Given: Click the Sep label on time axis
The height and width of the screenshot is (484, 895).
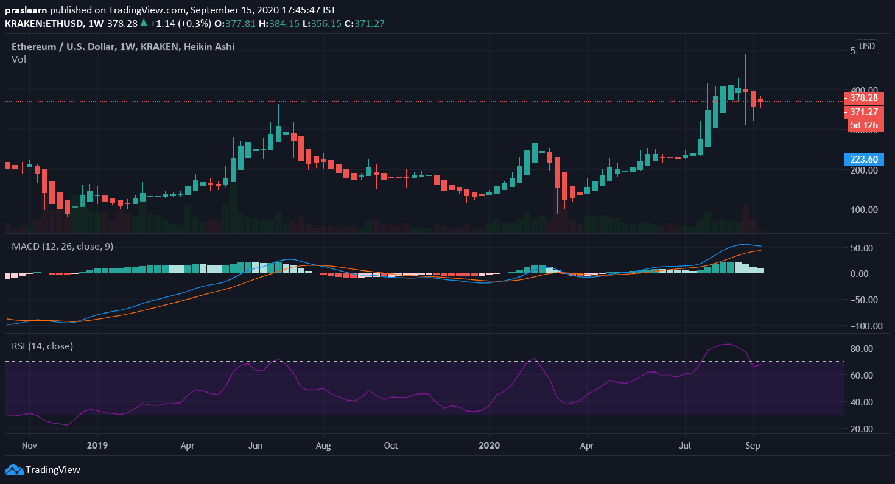Looking at the screenshot, I should [754, 445].
